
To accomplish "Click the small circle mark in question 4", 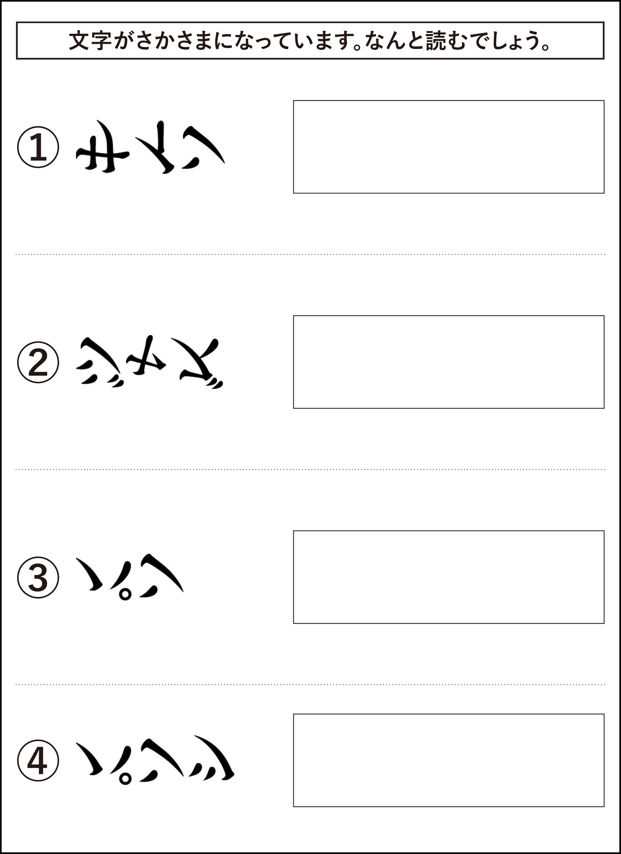I will (x=125, y=779).
